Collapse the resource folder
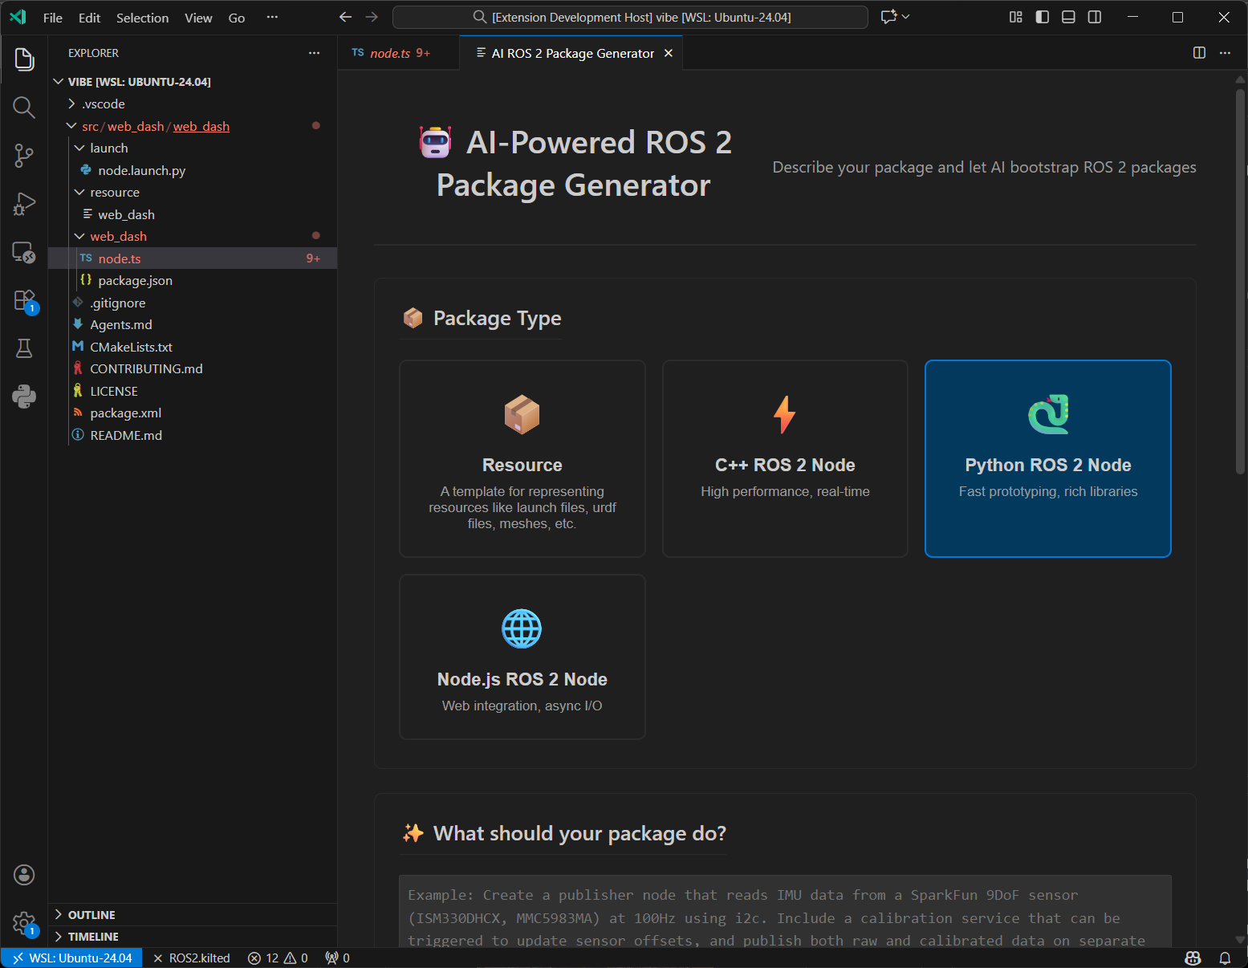The image size is (1248, 968). [x=193, y=192]
